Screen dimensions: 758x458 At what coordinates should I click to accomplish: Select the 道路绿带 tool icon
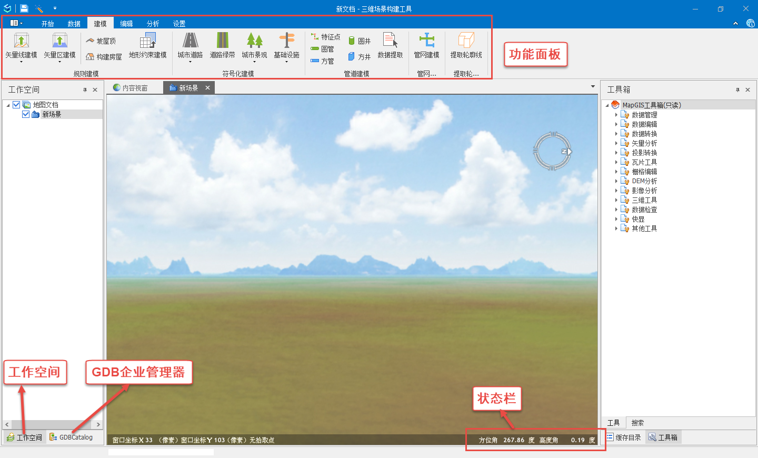pos(222,41)
